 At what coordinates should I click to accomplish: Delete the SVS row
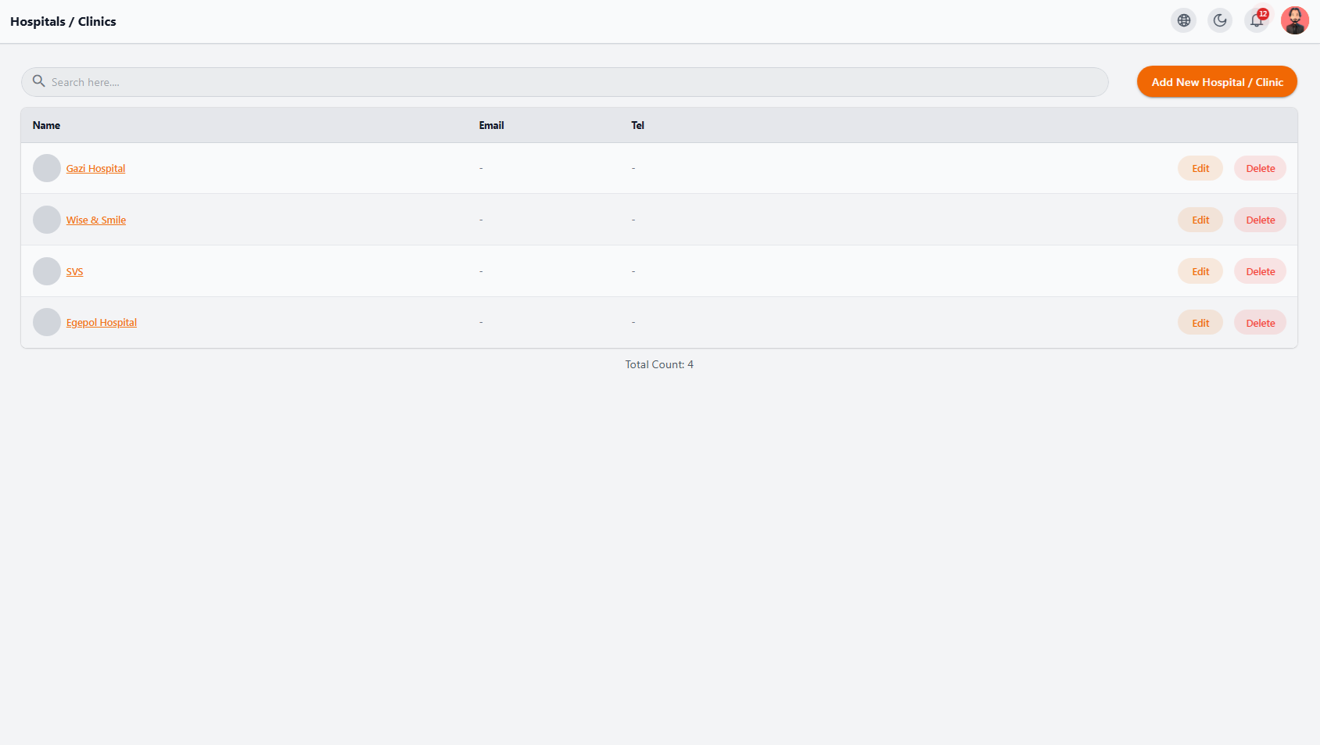[1261, 271]
